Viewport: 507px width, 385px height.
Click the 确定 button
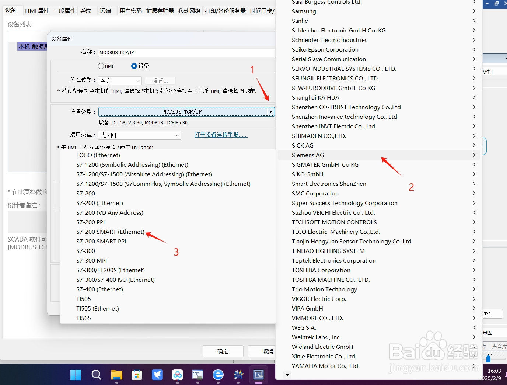pos(223,351)
